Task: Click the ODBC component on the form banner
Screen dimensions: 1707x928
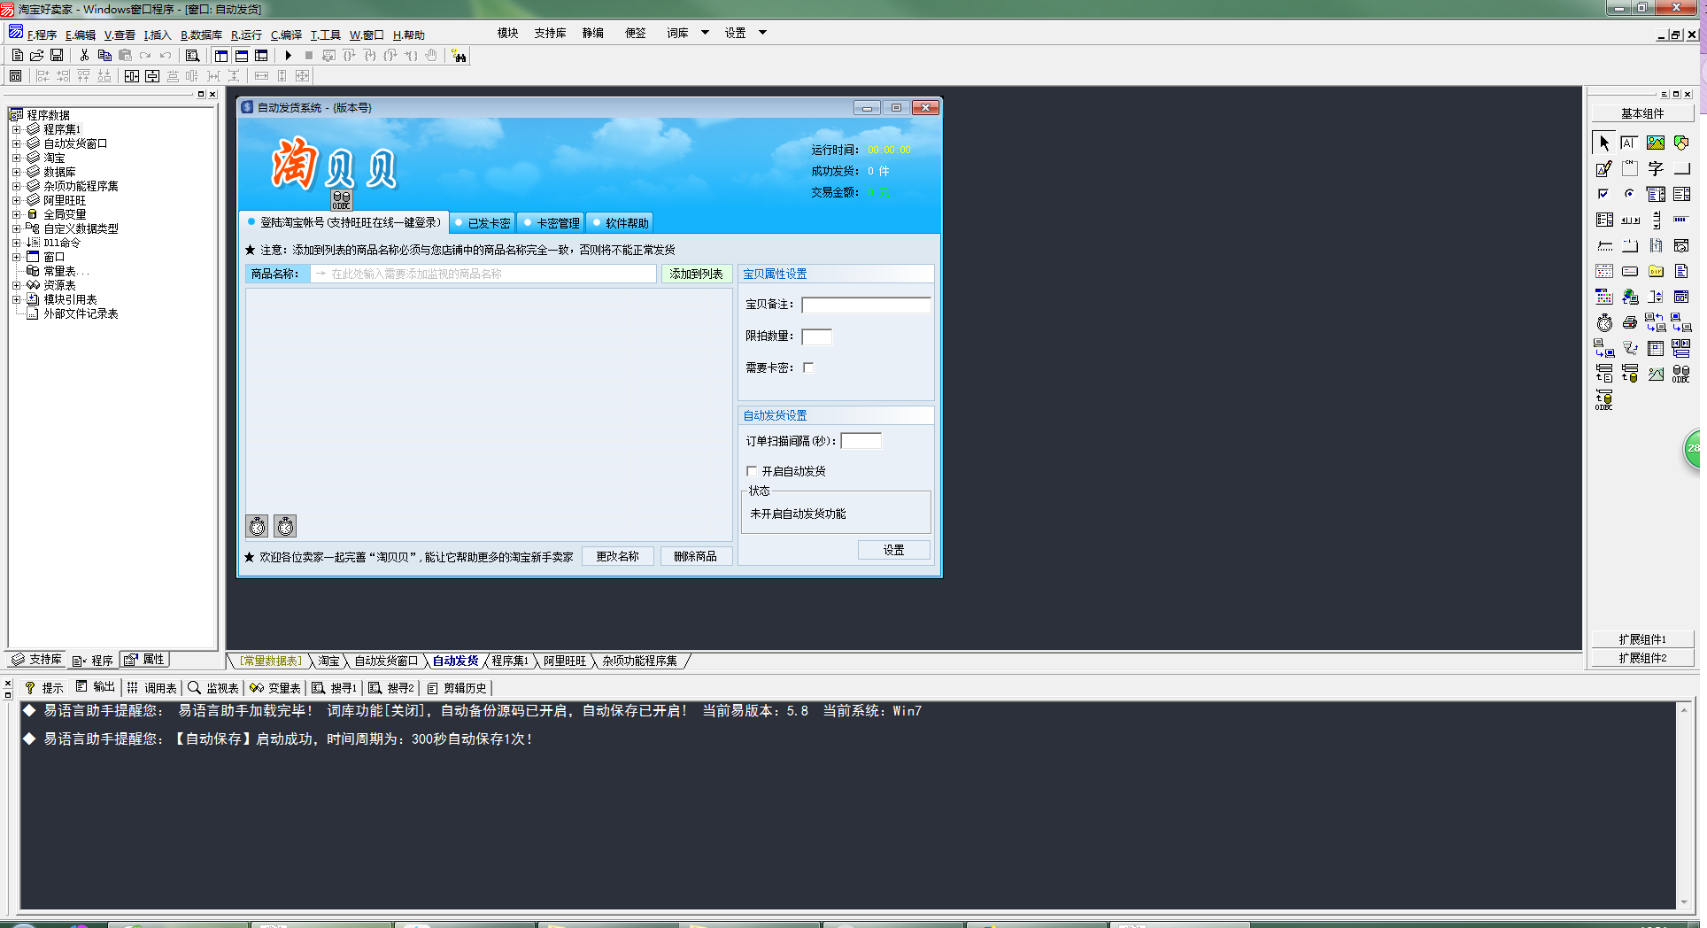Action: coord(342,200)
